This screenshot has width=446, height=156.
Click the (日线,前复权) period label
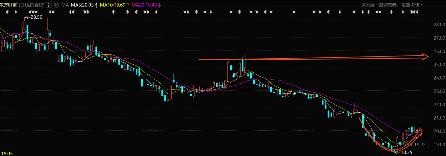click(x=31, y=5)
